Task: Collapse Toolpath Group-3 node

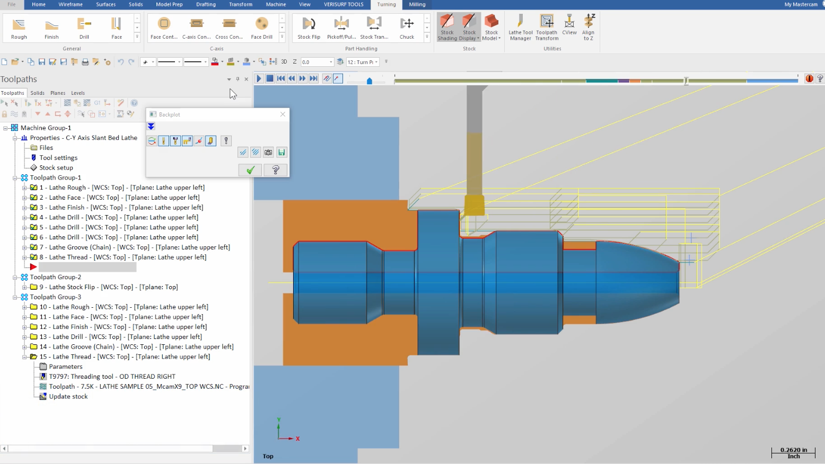Action: [15, 297]
